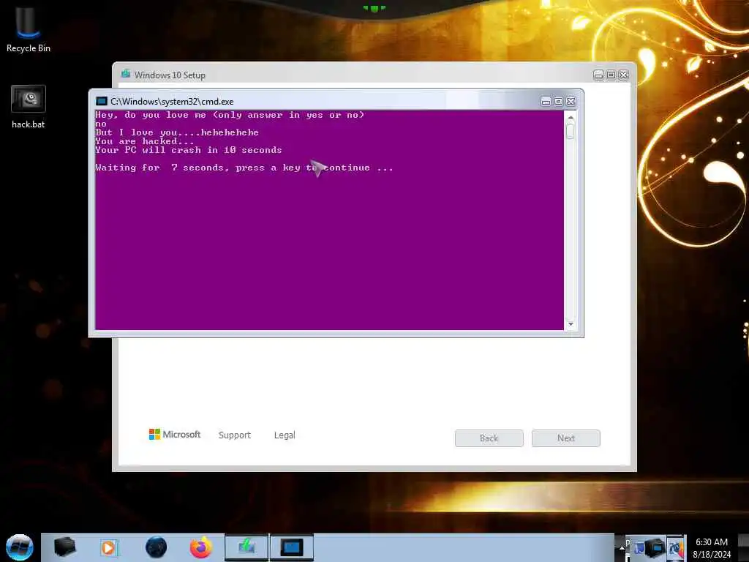Viewport: 749px width, 562px height.
Task: Click the 'Hey, do you love me' line
Action: pyautogui.click(x=230, y=115)
